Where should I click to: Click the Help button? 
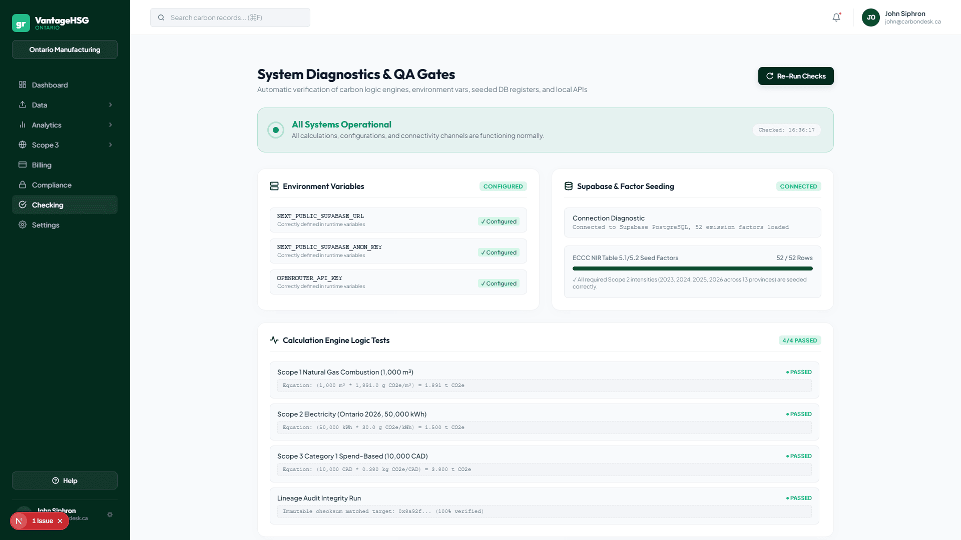tap(65, 480)
